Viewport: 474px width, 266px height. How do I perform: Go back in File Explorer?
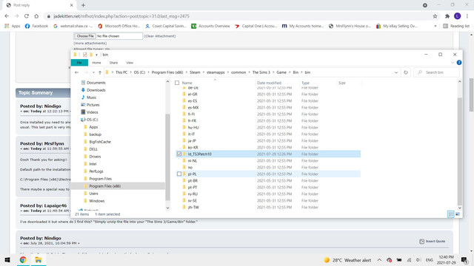pyautogui.click(x=77, y=72)
